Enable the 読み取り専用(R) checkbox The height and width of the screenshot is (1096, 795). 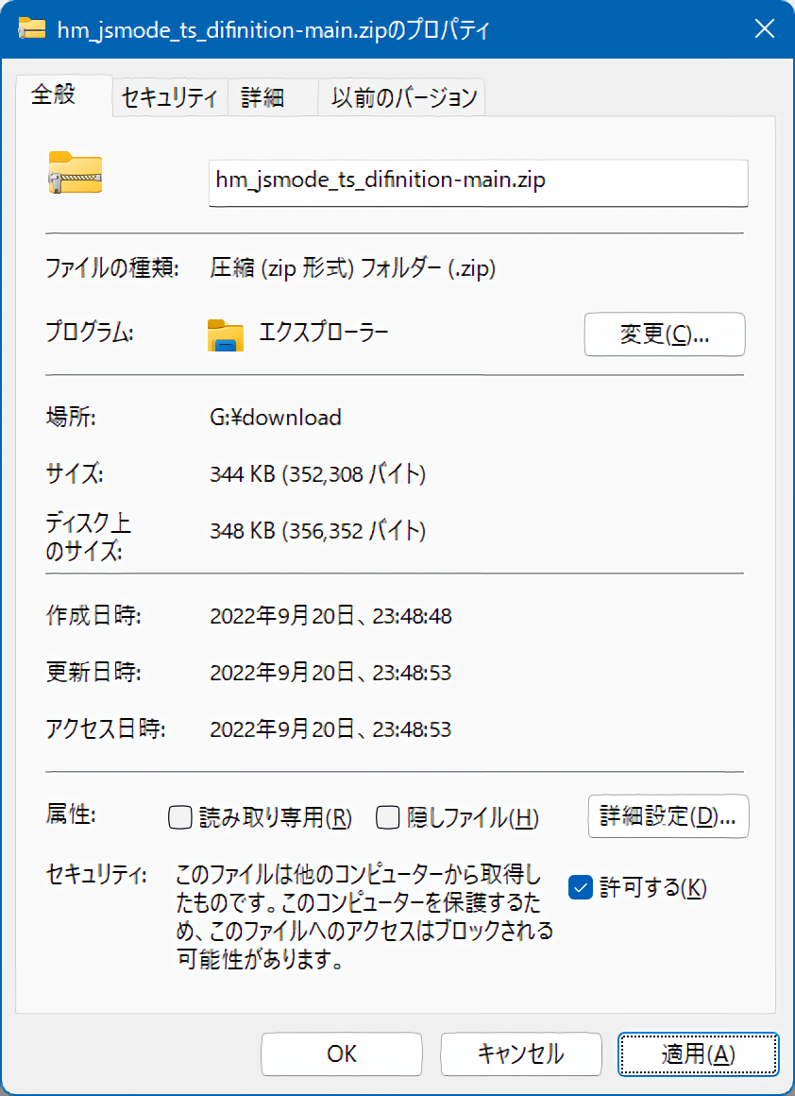tap(180, 817)
